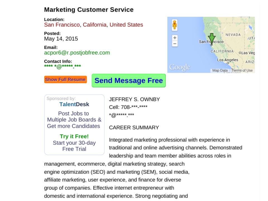The width and height of the screenshot is (268, 201).
Task: Click Map Data link on map
Action: pyautogui.click(x=220, y=70)
